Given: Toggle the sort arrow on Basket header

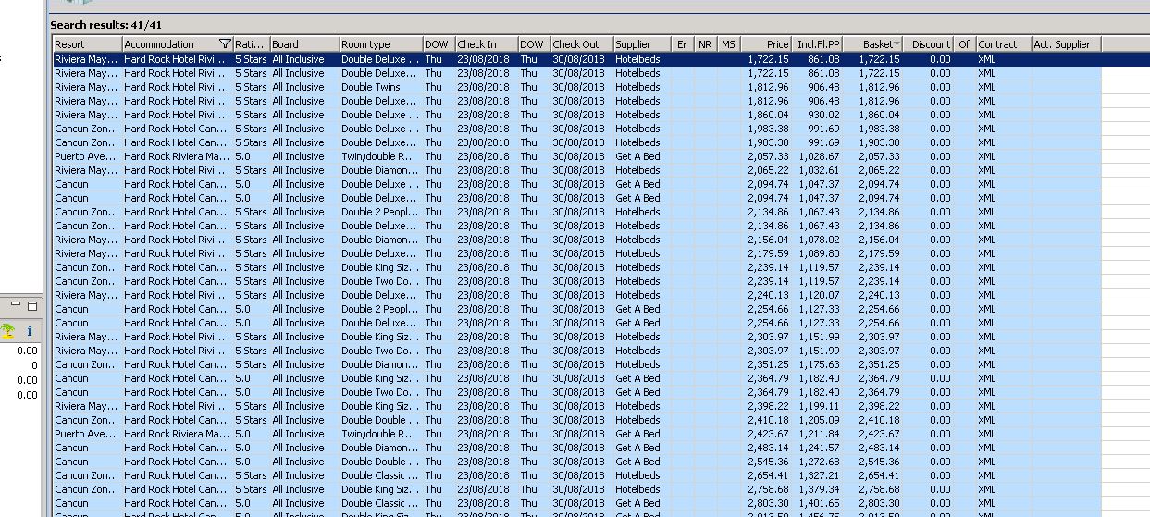Looking at the screenshot, I should click(897, 43).
